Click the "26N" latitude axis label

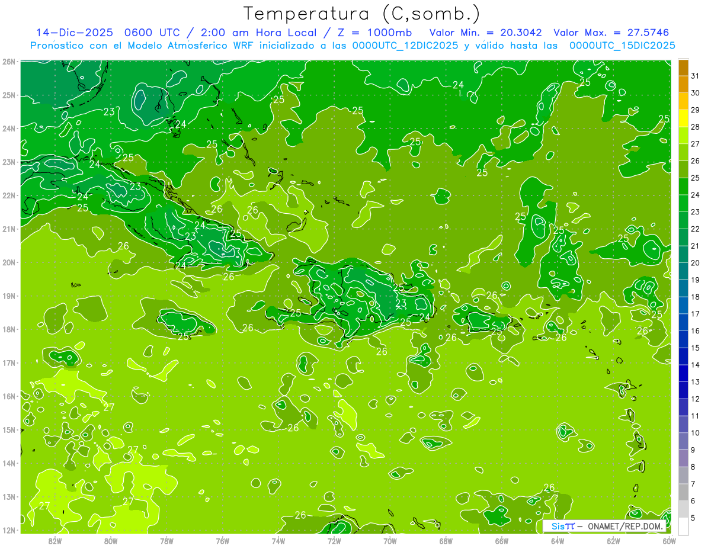pyautogui.click(x=9, y=62)
